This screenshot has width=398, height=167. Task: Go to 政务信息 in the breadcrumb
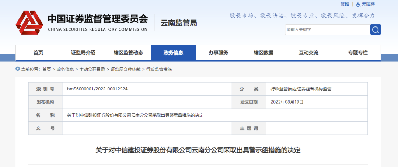point(65,69)
